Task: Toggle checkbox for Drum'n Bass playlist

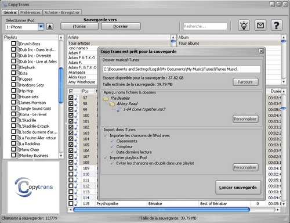Action: tap(13, 44)
